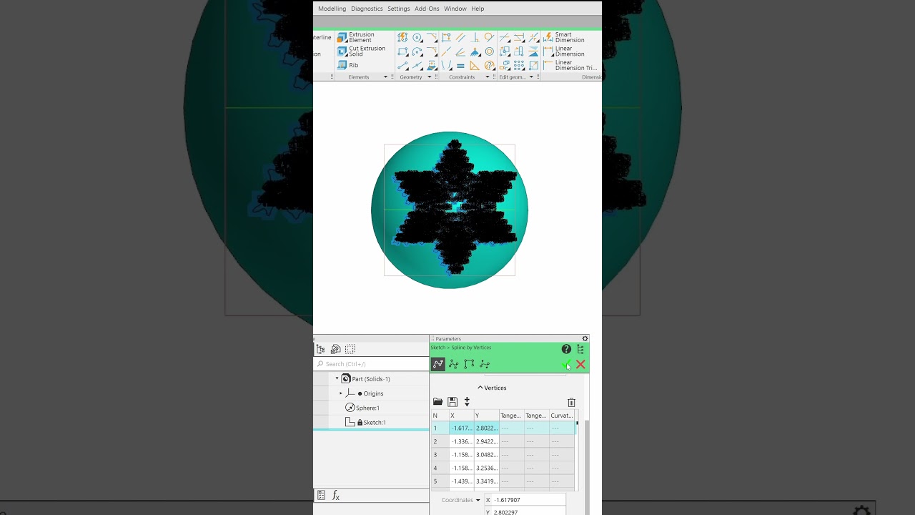Image resolution: width=915 pixels, height=515 pixels.
Task: Collapse the Part (Solids-1) tree node
Action: pyautogui.click(x=337, y=379)
